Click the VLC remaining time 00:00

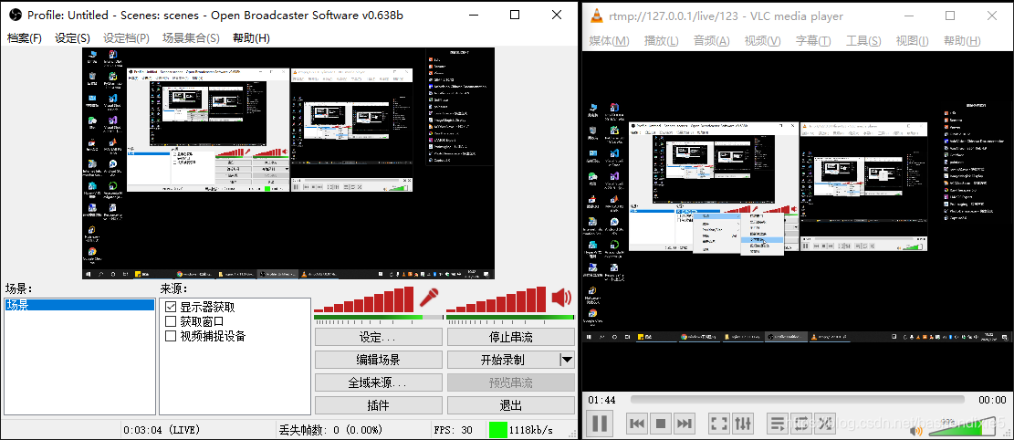991,400
